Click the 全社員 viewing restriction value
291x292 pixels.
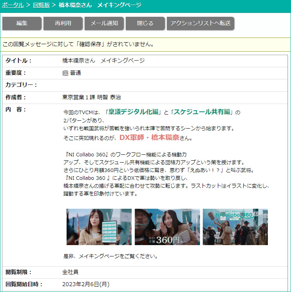[x=70, y=272]
